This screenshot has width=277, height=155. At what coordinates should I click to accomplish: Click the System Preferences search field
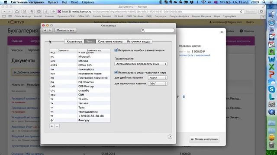pos(158,30)
